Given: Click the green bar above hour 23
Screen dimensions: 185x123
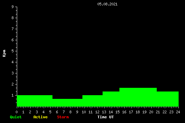Looking at the screenshot, I should click(x=168, y=99).
